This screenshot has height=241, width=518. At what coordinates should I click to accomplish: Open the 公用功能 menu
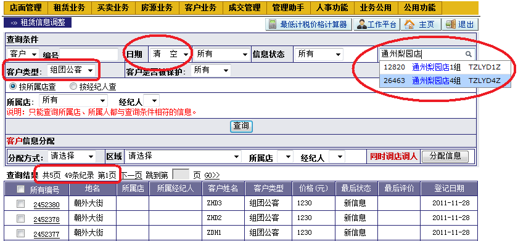coord(419,7)
